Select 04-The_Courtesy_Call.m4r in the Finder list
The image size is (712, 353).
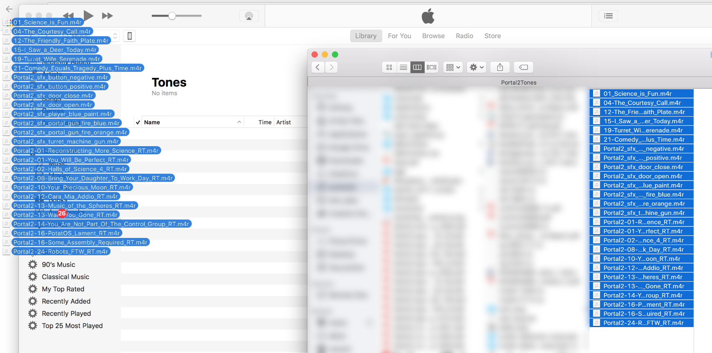click(x=642, y=103)
